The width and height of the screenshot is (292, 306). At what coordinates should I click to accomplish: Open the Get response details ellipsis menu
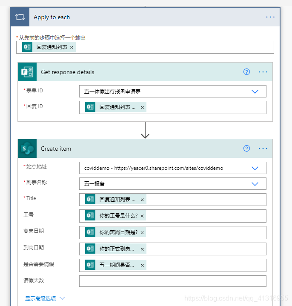263,72
